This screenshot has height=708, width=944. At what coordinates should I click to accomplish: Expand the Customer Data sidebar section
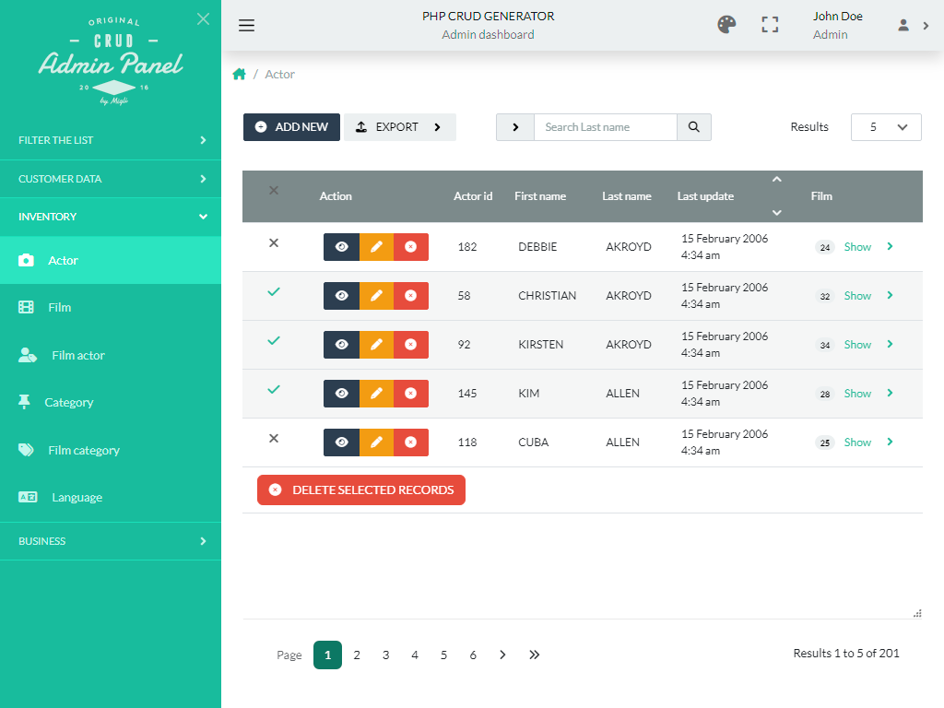tap(111, 179)
